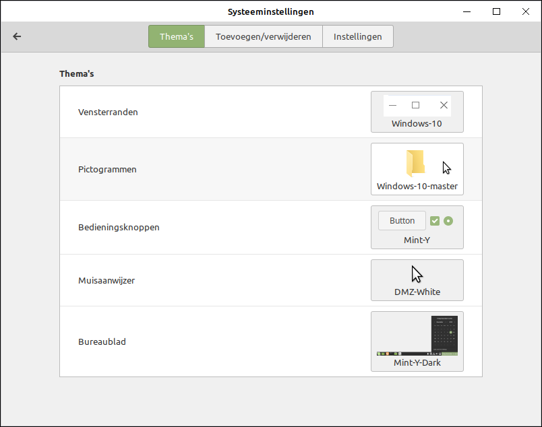Click the back arrow in the header

(x=18, y=36)
